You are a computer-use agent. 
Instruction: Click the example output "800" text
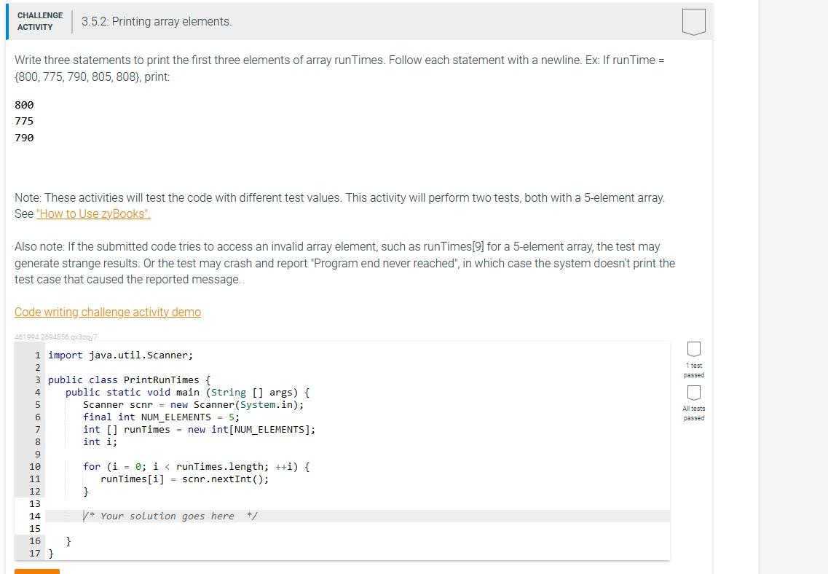(24, 105)
